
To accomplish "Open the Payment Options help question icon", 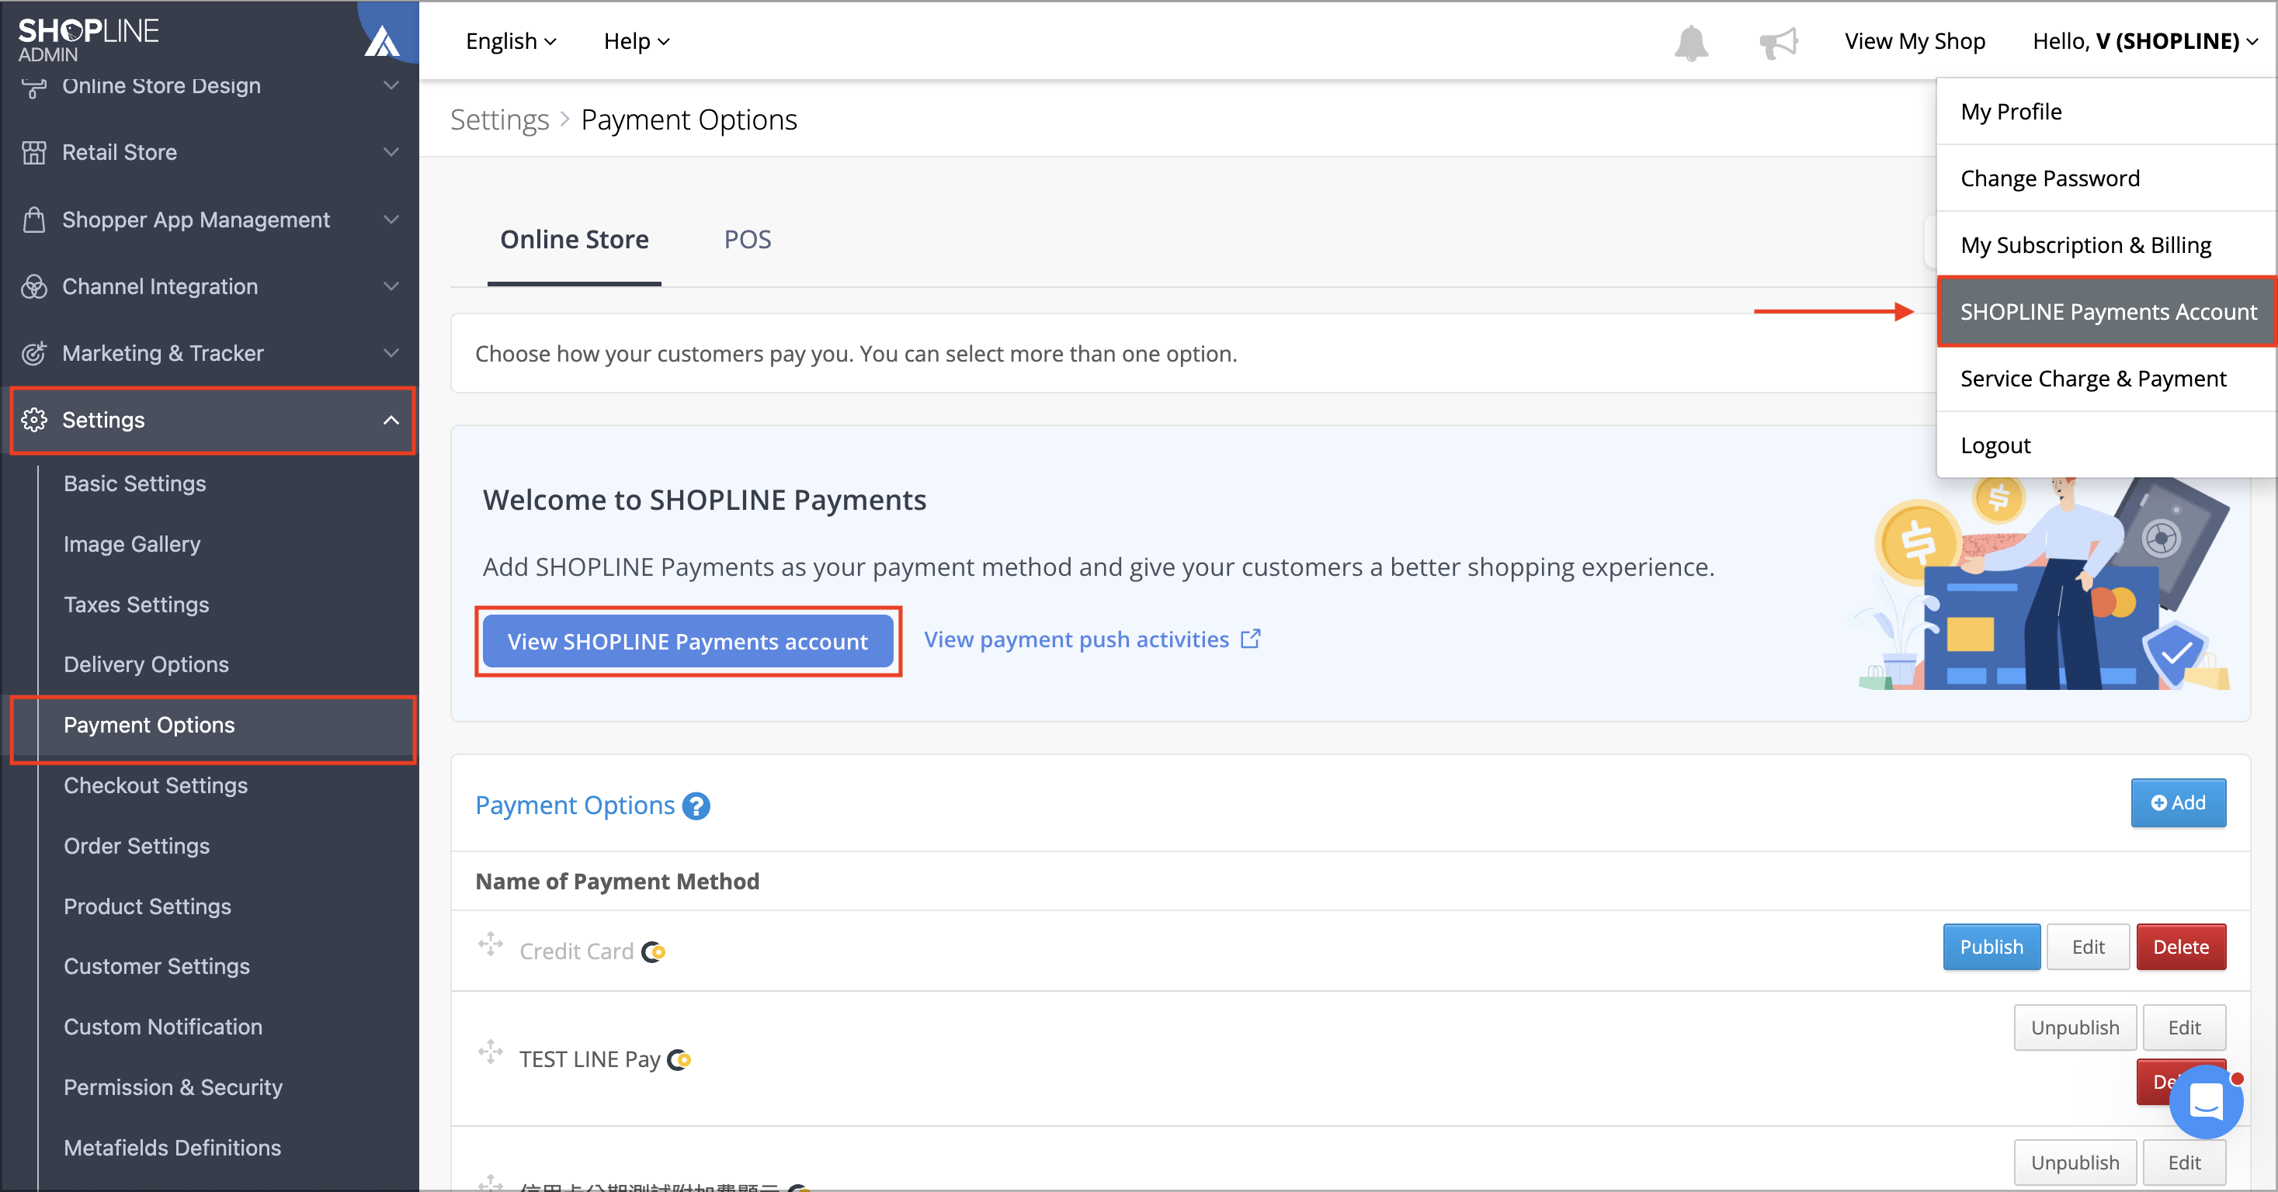I will pos(696,806).
